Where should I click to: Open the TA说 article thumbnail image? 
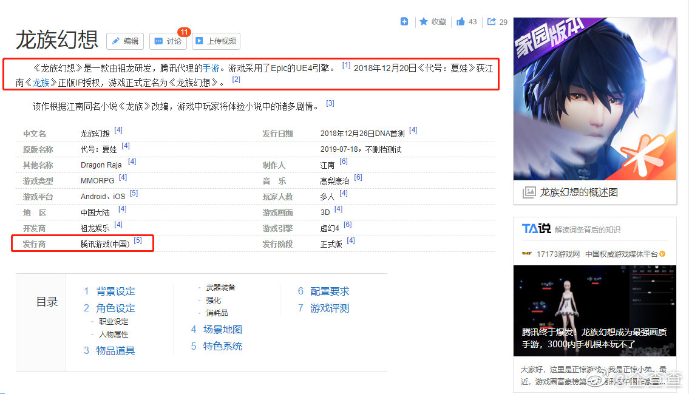click(x=595, y=311)
